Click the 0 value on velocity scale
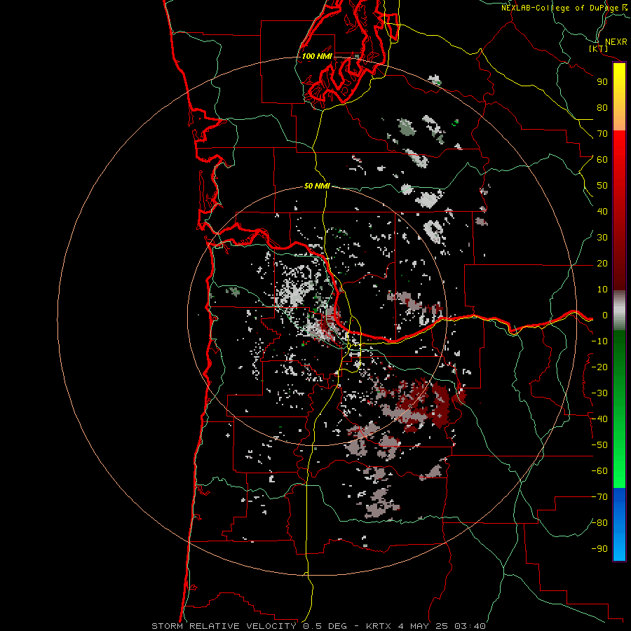Screen dimensions: 631x631 [x=605, y=315]
